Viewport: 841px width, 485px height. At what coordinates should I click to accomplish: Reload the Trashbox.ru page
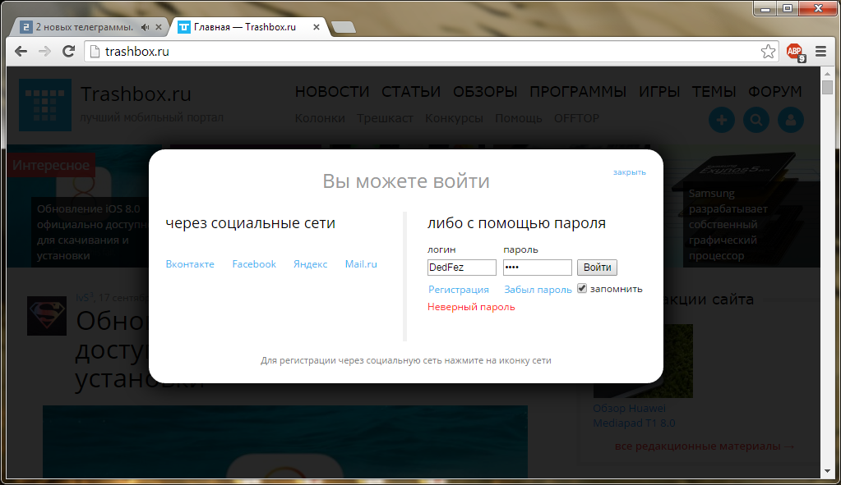[x=69, y=52]
